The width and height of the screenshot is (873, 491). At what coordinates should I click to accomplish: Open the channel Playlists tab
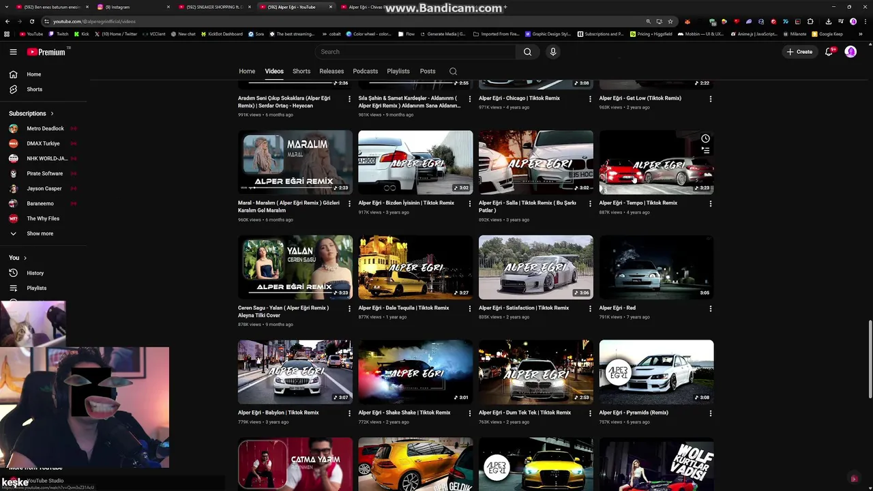point(398,71)
